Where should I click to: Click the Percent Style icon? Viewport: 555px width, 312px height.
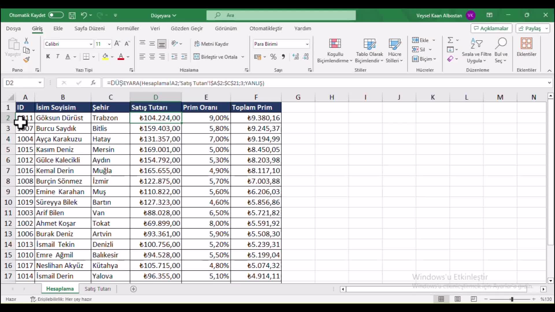pyautogui.click(x=273, y=57)
